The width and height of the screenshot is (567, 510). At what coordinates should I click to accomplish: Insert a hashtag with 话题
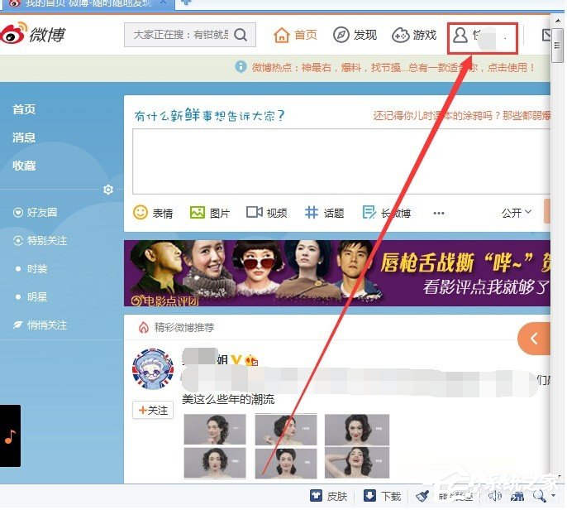pyautogui.click(x=324, y=213)
